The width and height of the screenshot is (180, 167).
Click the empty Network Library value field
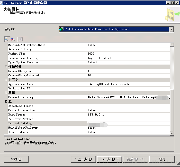point(129,49)
